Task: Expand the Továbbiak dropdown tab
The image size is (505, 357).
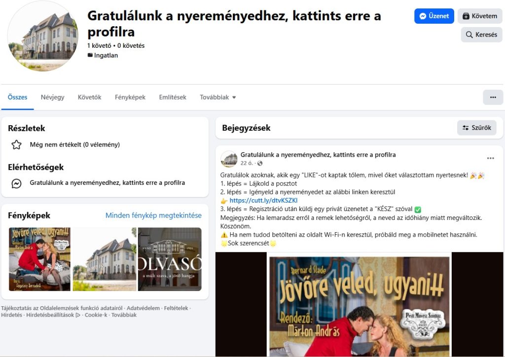Action: [217, 97]
